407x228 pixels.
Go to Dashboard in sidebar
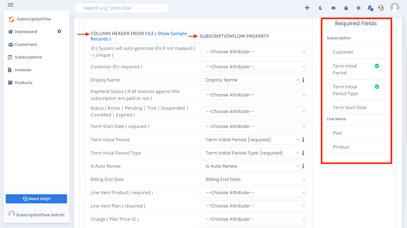pyautogui.click(x=23, y=32)
